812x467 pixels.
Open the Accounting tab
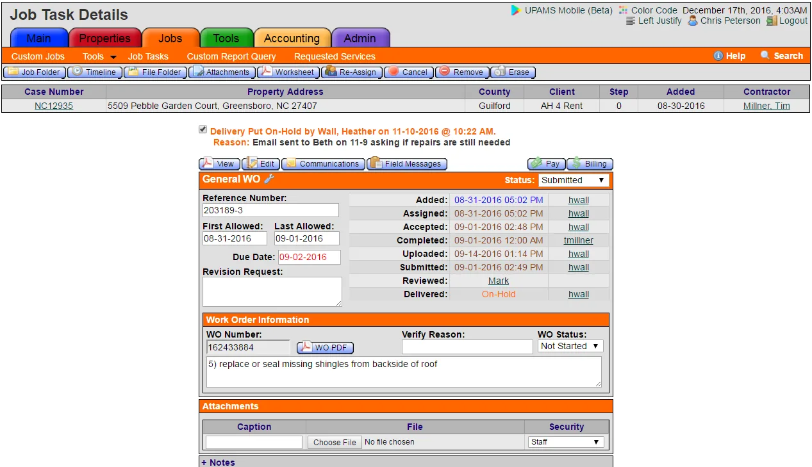tap(292, 38)
